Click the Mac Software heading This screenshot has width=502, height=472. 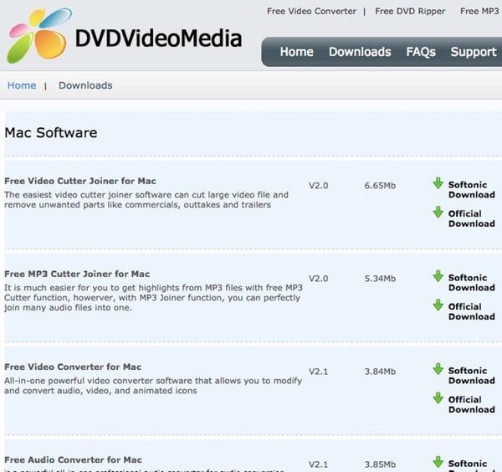[x=51, y=133]
